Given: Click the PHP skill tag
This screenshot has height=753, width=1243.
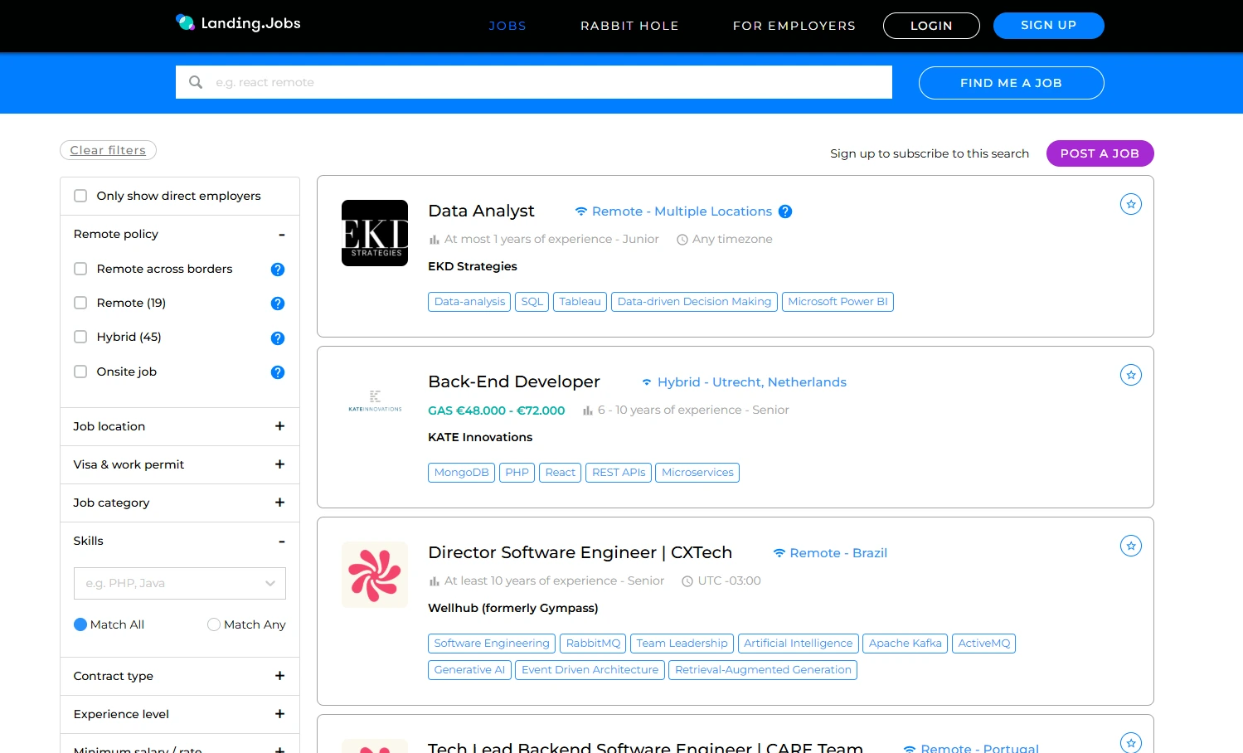Looking at the screenshot, I should click(517, 473).
